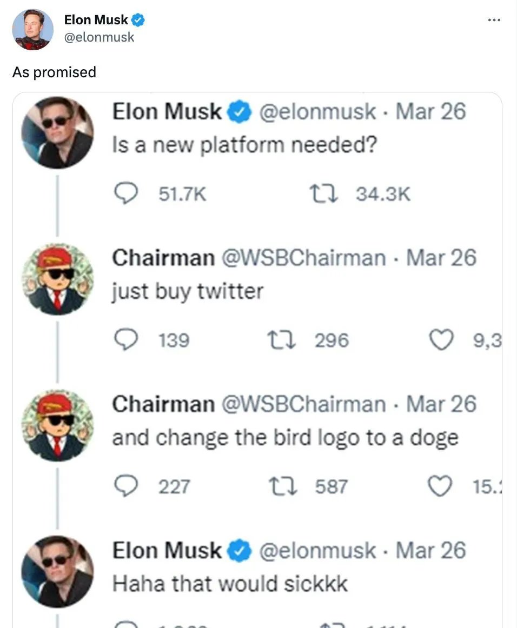This screenshot has width=517, height=628.
Task: Like the "just buy twitter" tweet
Action: coord(441,340)
